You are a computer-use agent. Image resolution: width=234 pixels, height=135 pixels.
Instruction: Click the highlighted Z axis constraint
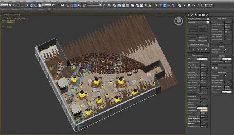(x=165, y=5)
